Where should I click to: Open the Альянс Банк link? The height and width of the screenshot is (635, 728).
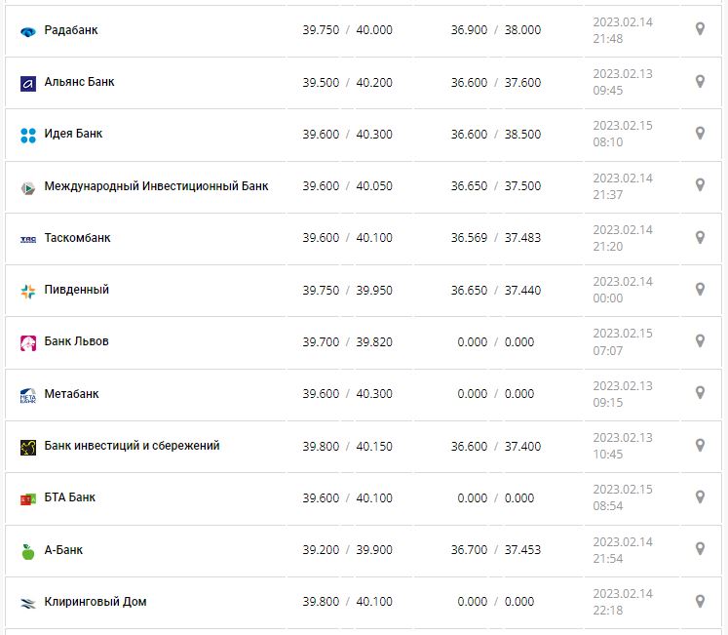point(79,82)
